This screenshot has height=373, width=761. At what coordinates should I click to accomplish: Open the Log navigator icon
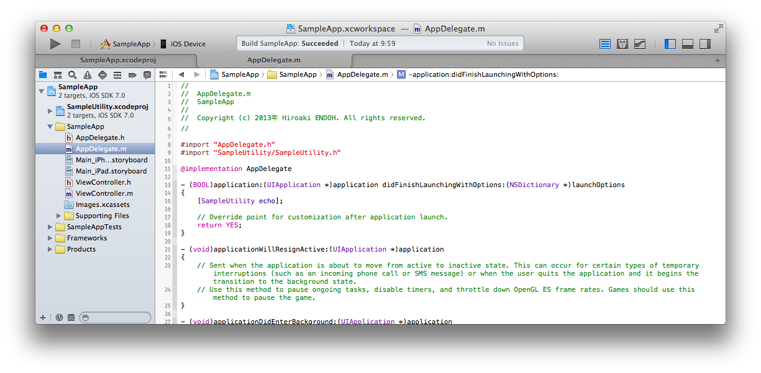[147, 75]
